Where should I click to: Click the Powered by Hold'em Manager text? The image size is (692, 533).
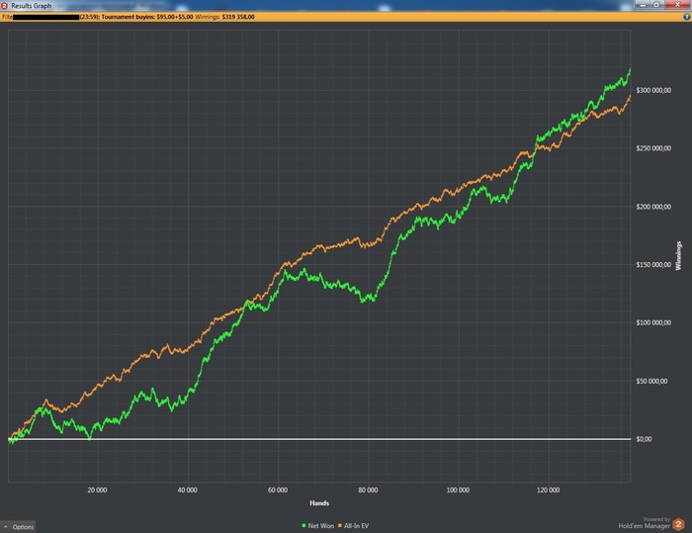click(645, 523)
